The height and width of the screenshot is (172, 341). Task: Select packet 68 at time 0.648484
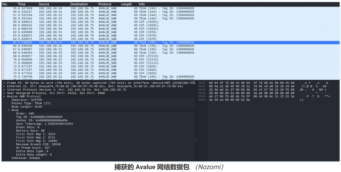click(x=171, y=53)
